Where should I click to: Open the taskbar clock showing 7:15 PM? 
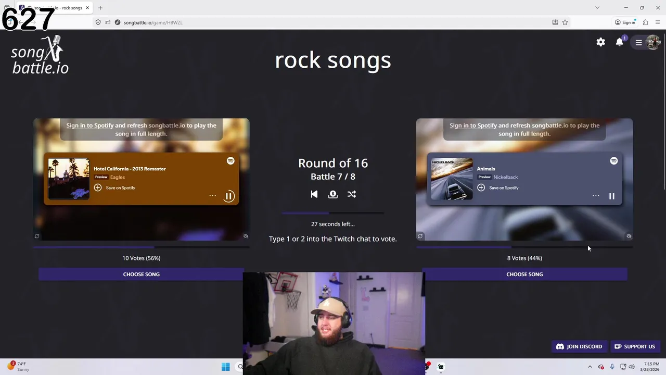point(651,367)
